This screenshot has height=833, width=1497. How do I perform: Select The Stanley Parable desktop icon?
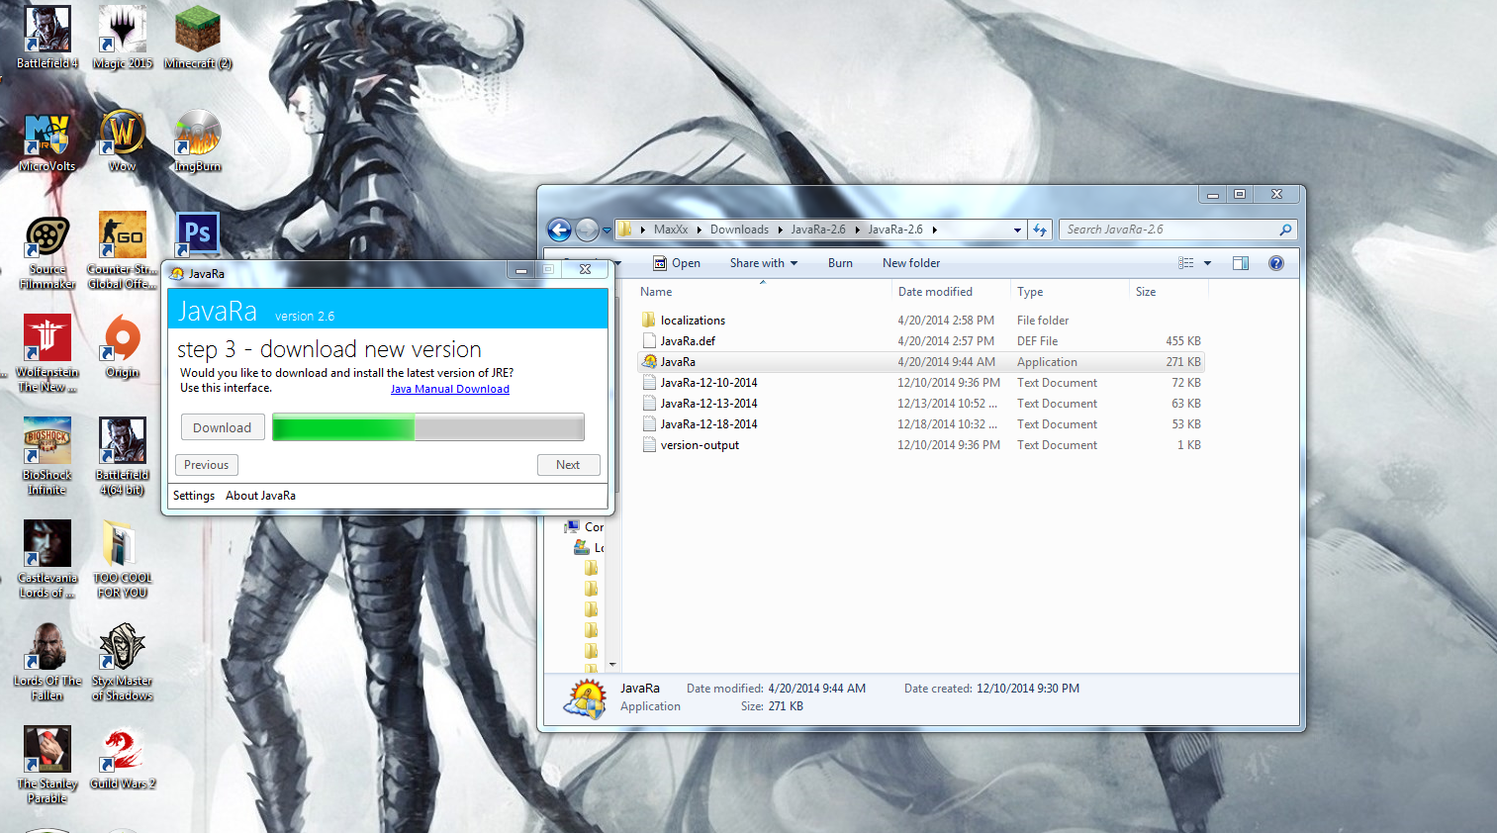(47, 766)
